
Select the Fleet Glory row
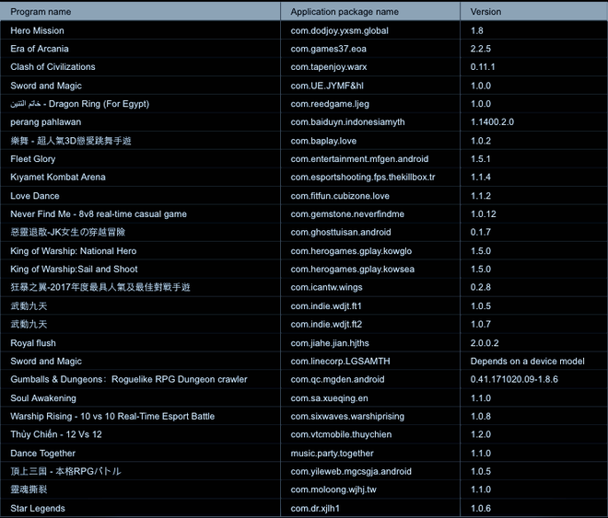(304, 159)
